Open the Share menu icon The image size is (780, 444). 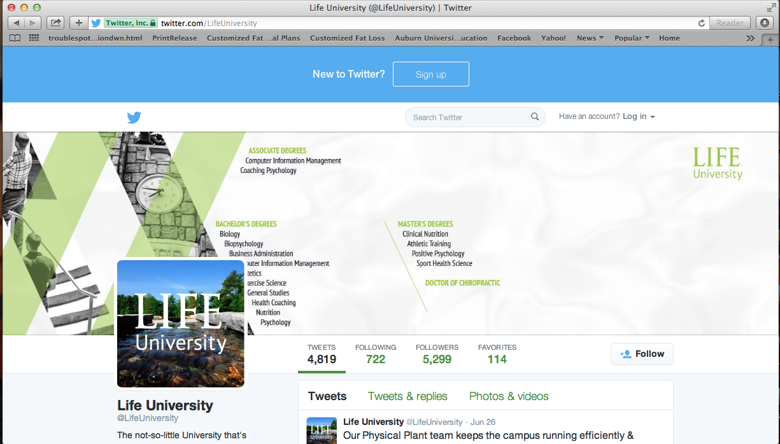[55, 22]
